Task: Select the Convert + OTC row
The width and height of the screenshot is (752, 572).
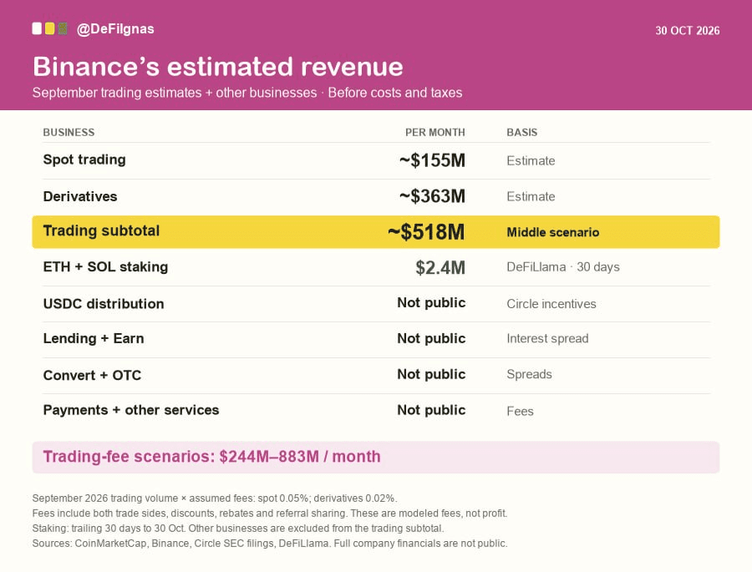Action: point(376,376)
